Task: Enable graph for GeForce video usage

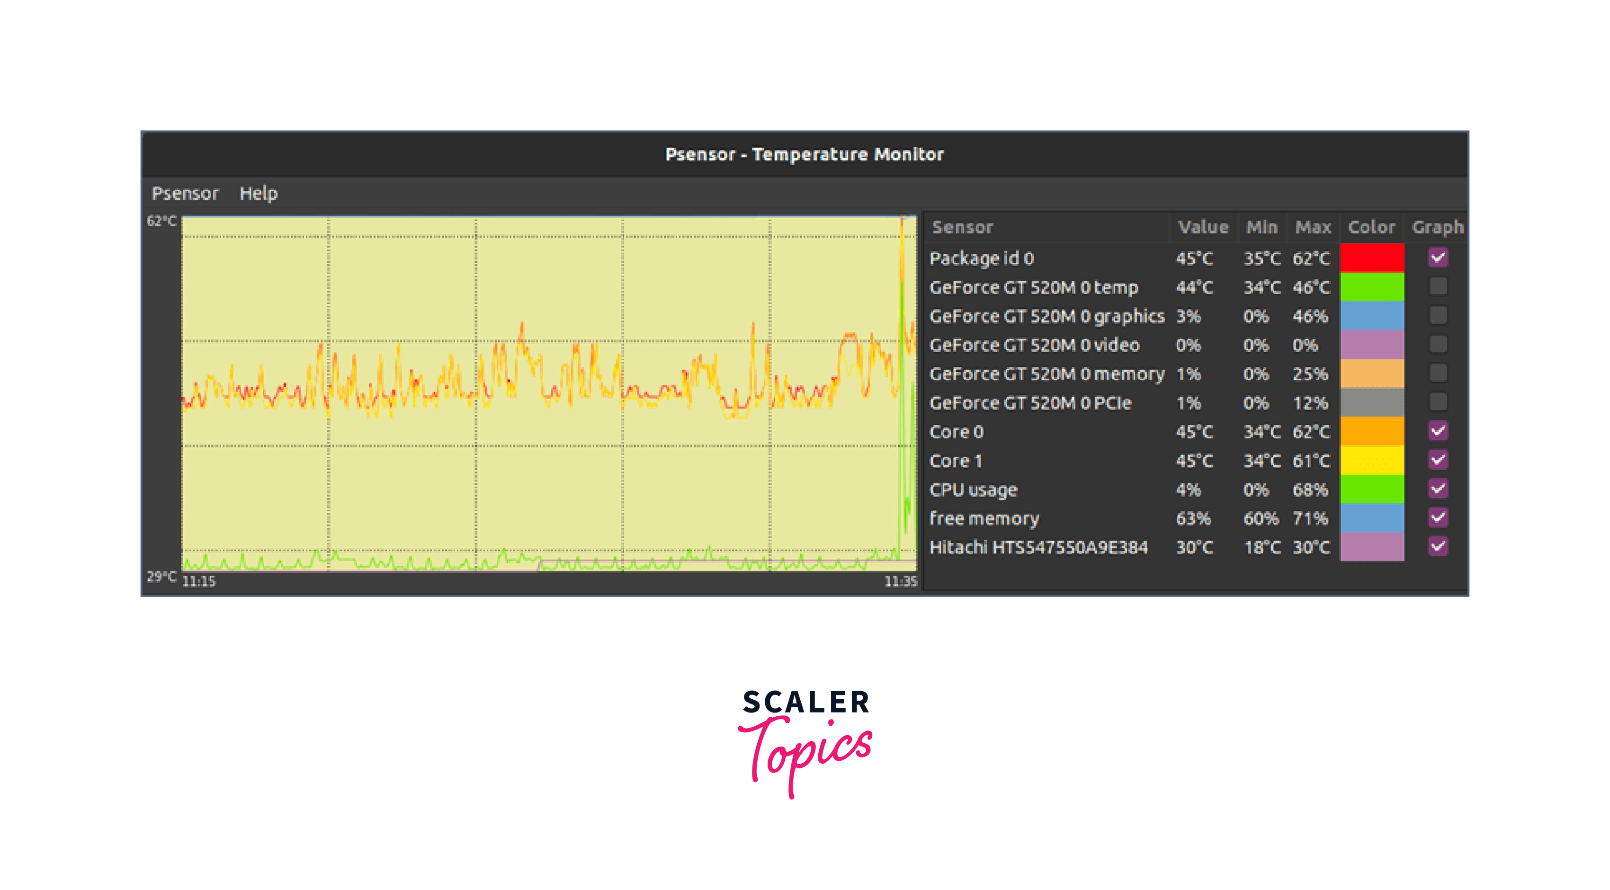Action: (1438, 344)
